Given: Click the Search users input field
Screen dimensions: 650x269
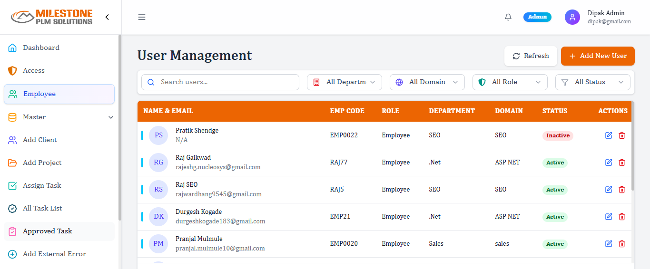Looking at the screenshot, I should 224,82.
